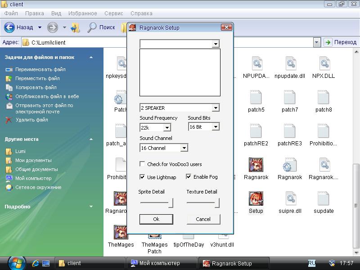Click the RU language indicator in tray
Image resolution: width=360 pixels, height=270 pixels.
(x=311, y=263)
